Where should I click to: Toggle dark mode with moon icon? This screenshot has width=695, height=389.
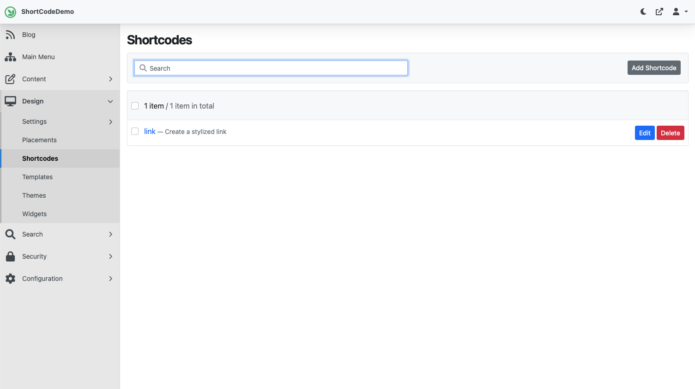pos(643,12)
